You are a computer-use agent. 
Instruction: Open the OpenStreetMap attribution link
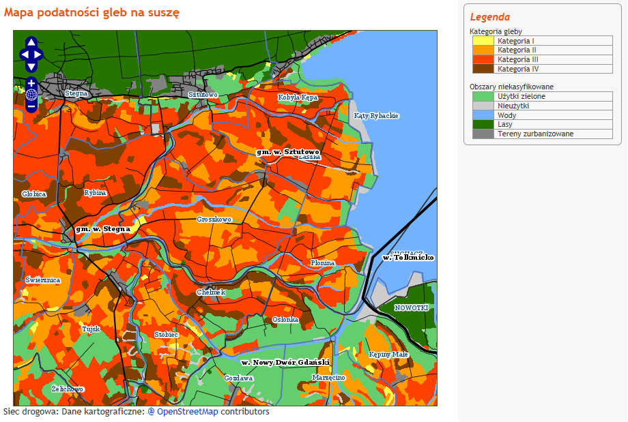point(183,412)
